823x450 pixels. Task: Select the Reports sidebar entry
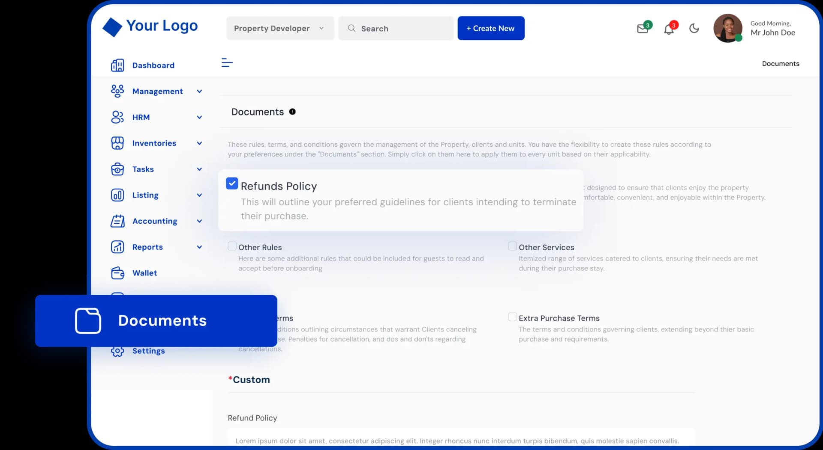(x=147, y=247)
